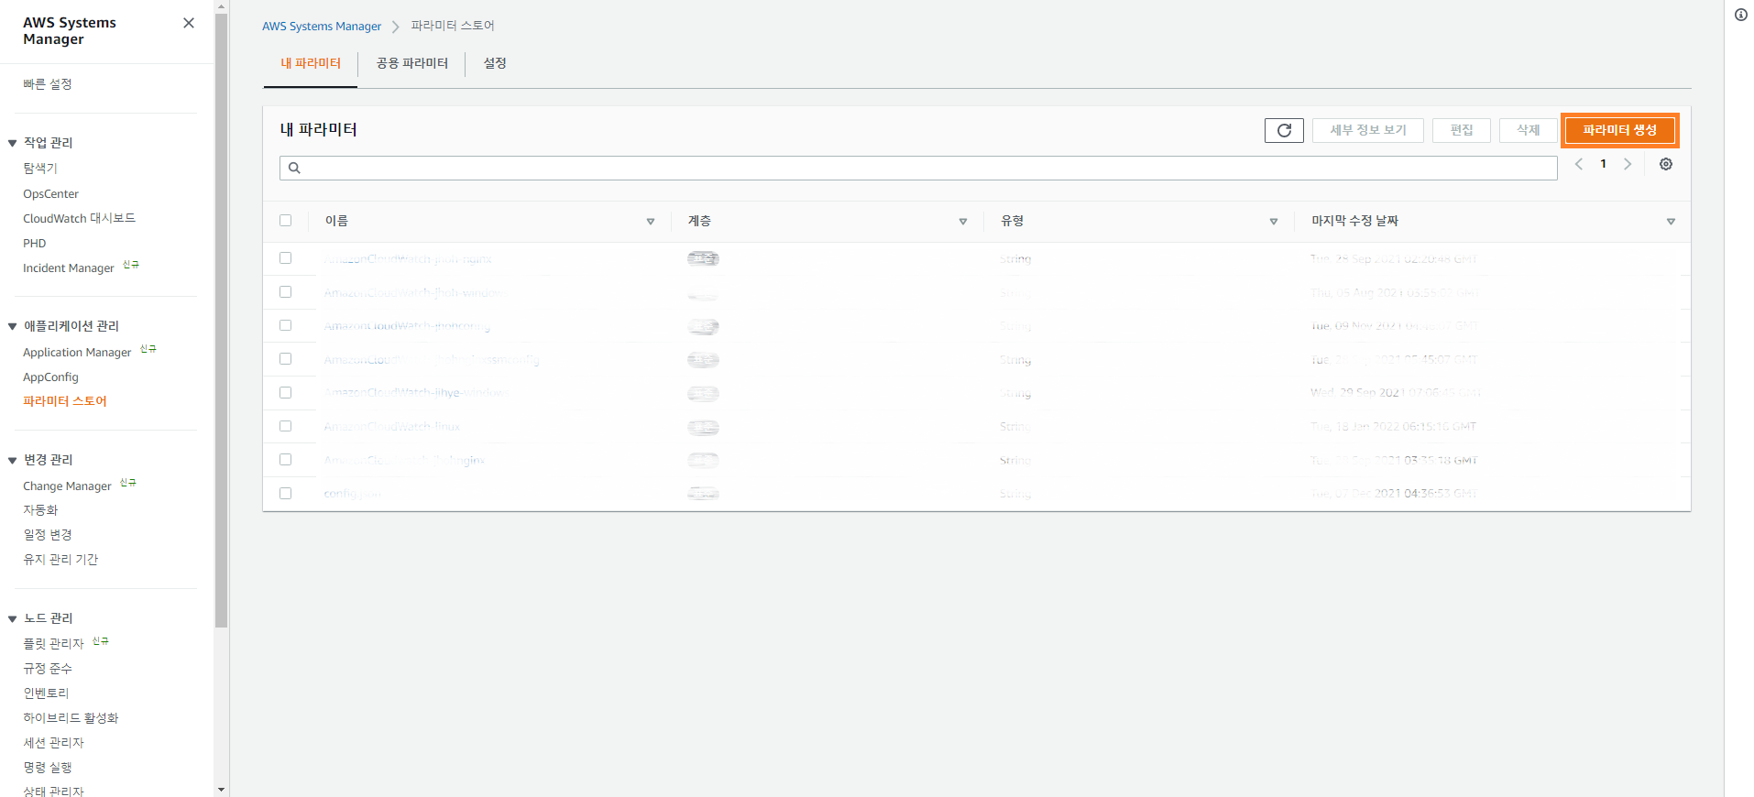The image size is (1754, 797).
Task: Go to previous page of parameters
Action: pyautogui.click(x=1579, y=164)
